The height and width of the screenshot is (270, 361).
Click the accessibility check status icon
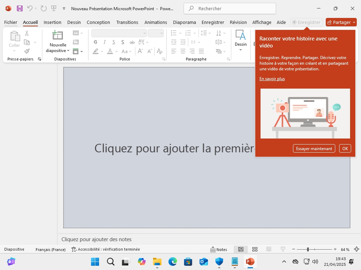click(74, 249)
